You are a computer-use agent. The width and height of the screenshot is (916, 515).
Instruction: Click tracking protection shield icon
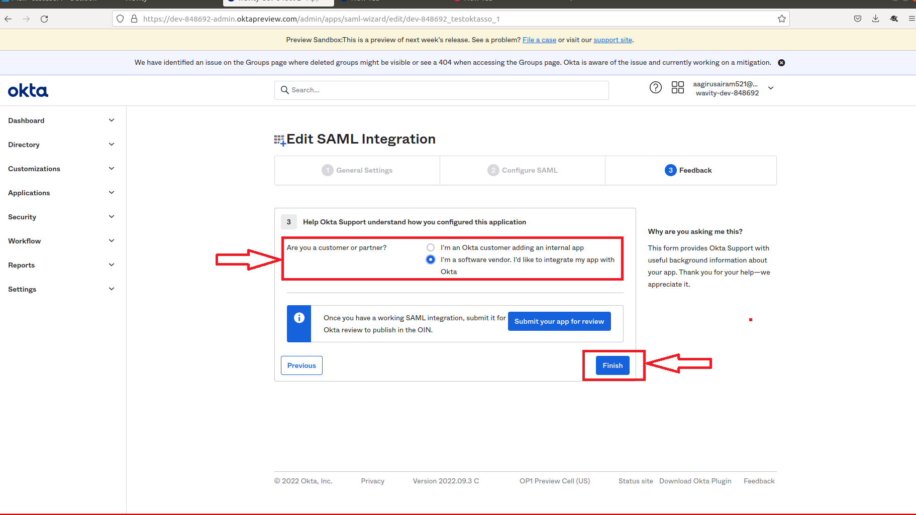pos(120,19)
